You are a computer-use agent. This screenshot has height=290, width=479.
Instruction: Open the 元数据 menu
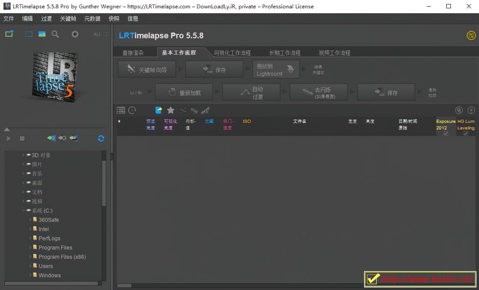tap(92, 18)
